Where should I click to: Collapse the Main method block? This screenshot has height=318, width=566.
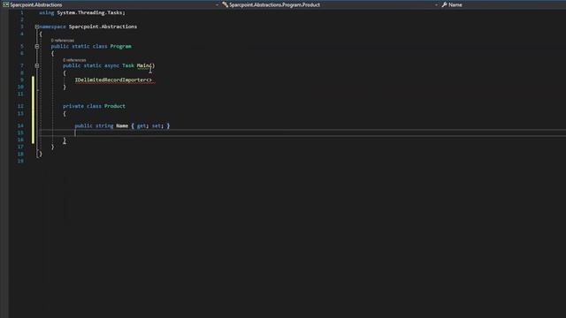[x=37, y=65]
